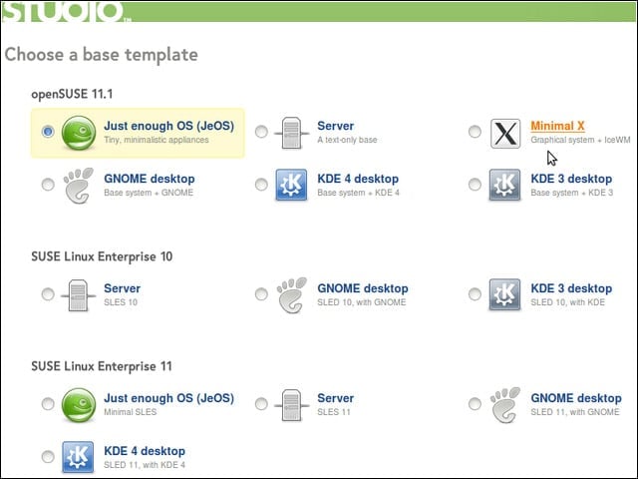Click the GNOME desktop SLED 10 link

(363, 288)
